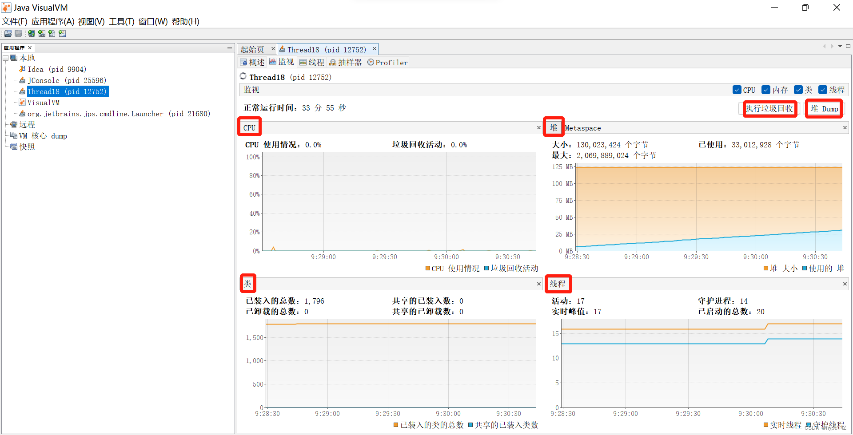Minimize the 应用程序 side panel

pyautogui.click(x=230, y=47)
